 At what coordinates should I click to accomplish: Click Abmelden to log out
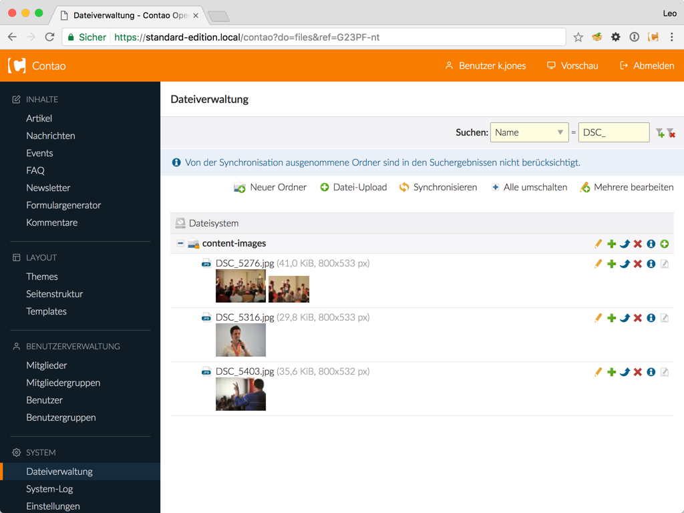(647, 66)
